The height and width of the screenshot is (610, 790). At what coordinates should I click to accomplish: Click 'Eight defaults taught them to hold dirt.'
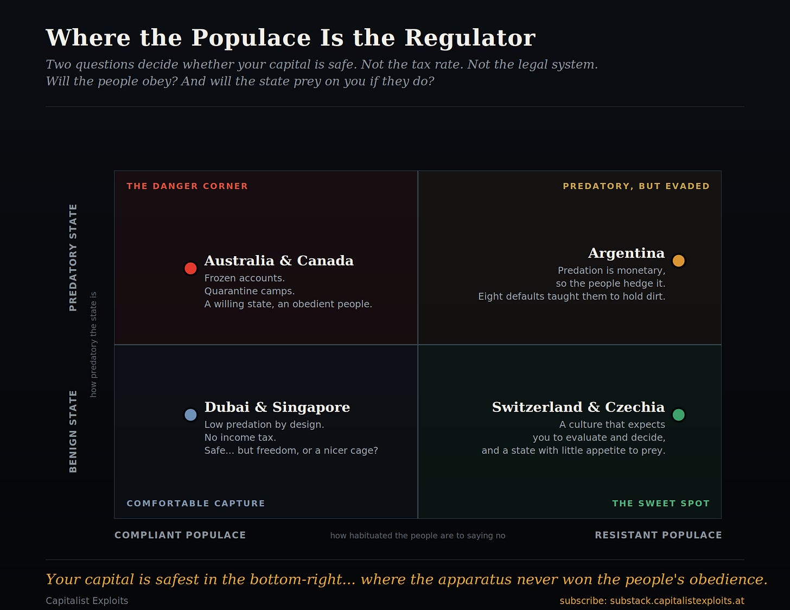(x=572, y=297)
